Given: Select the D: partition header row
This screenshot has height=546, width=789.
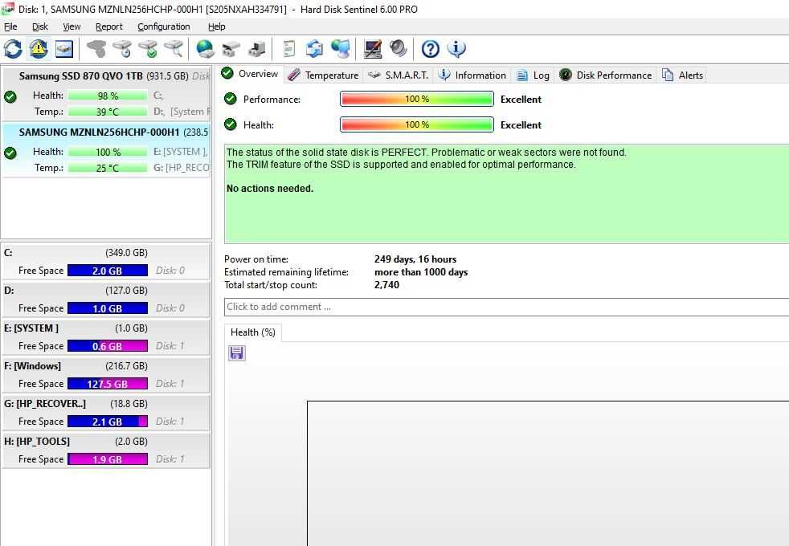Looking at the screenshot, I should (106, 291).
